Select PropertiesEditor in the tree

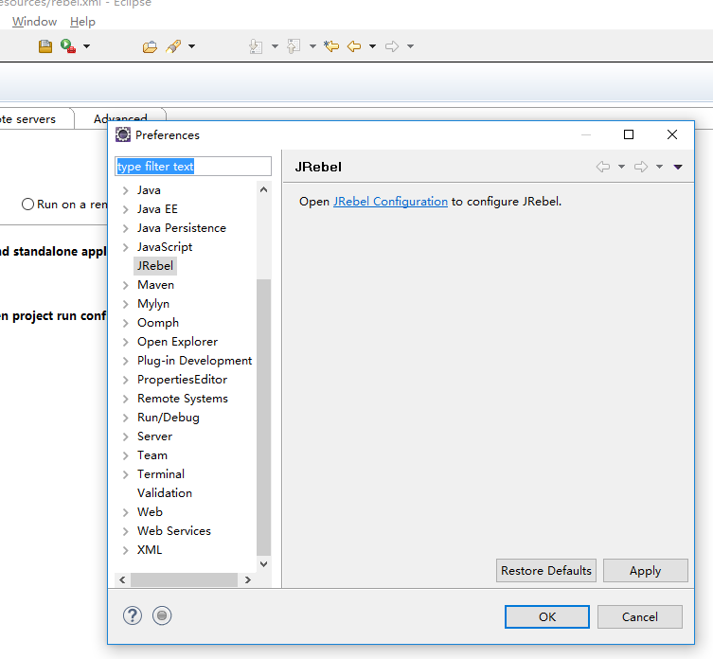(x=182, y=380)
